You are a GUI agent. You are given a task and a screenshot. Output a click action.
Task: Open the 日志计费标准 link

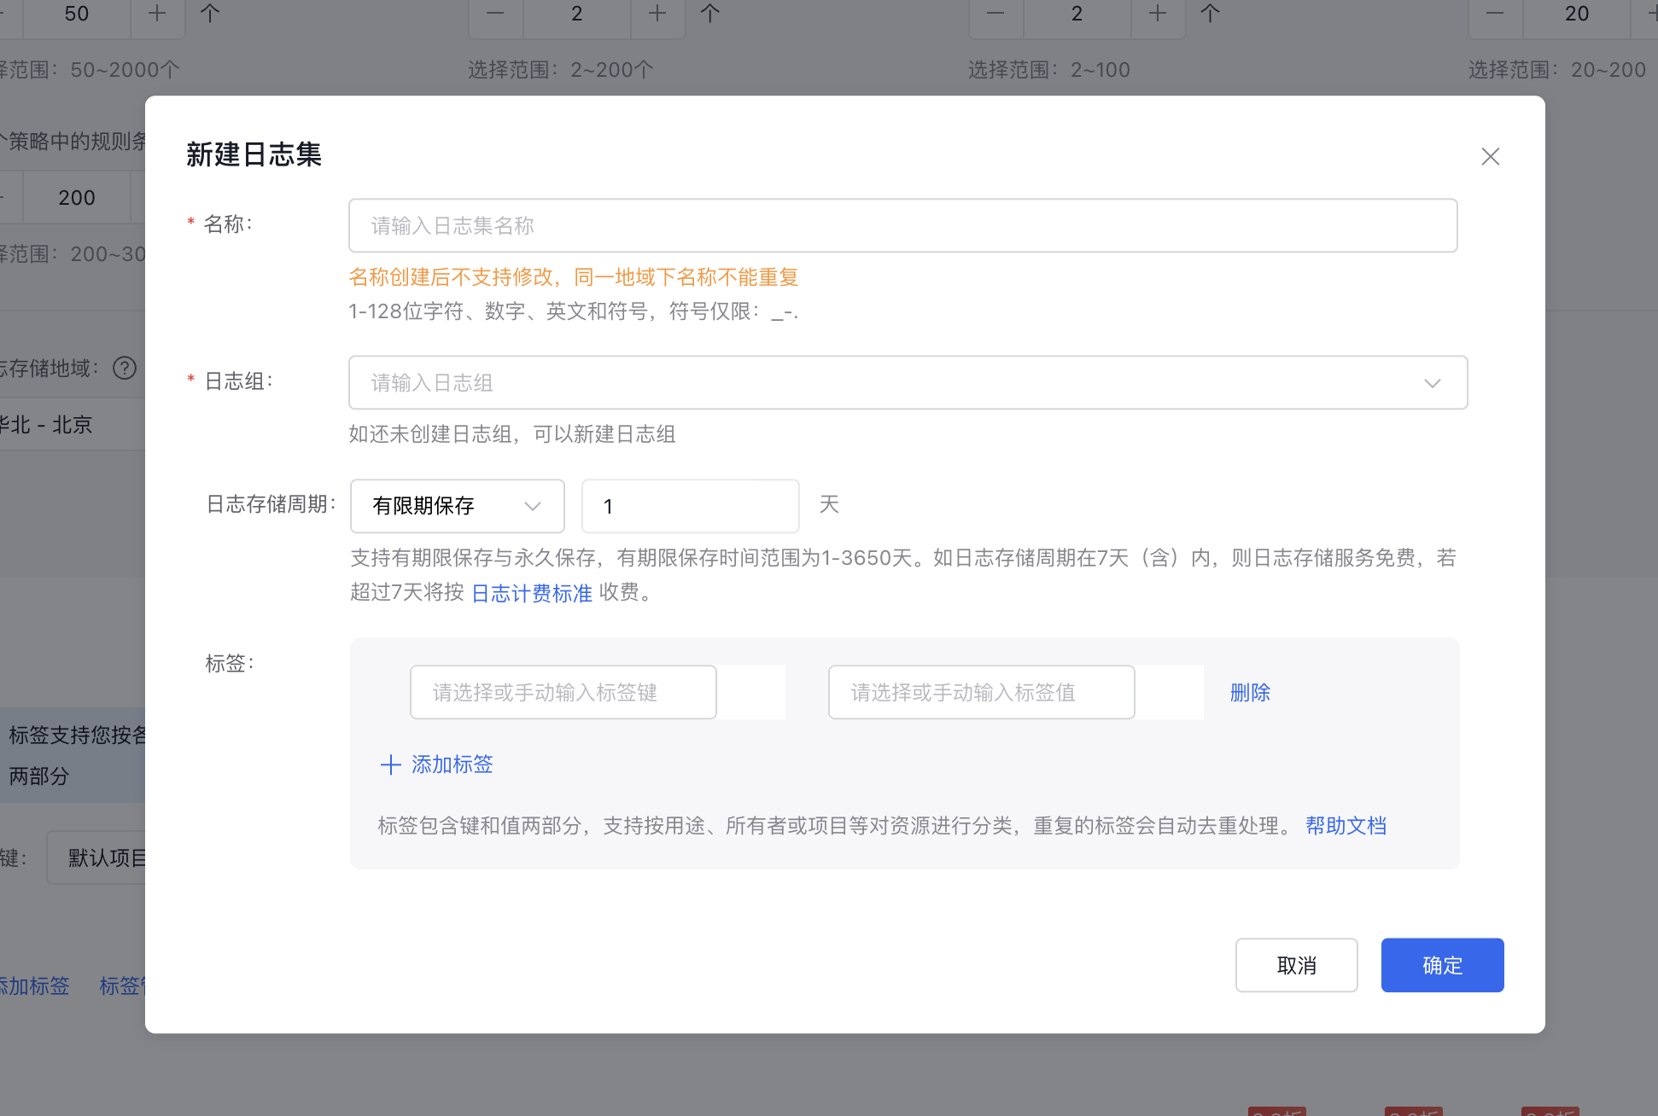[531, 594]
